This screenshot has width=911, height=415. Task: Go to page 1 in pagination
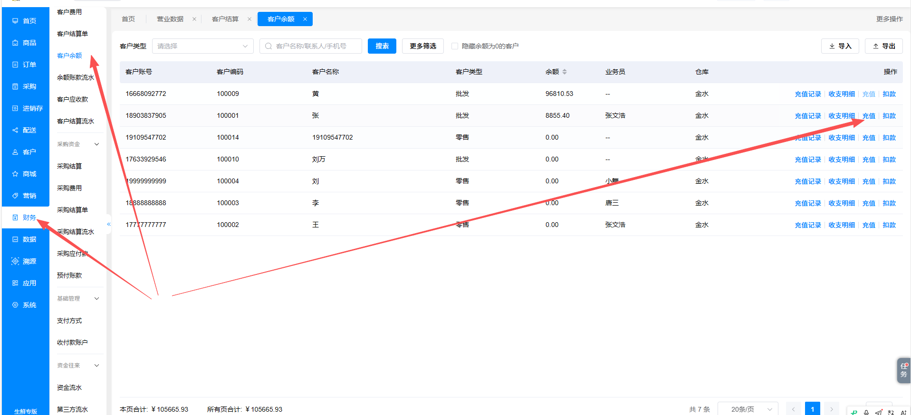point(813,409)
